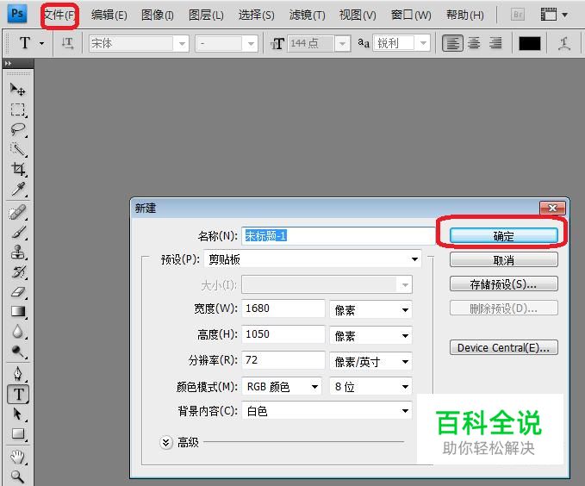
Task: Select the Brush tool
Action: [x=17, y=233]
